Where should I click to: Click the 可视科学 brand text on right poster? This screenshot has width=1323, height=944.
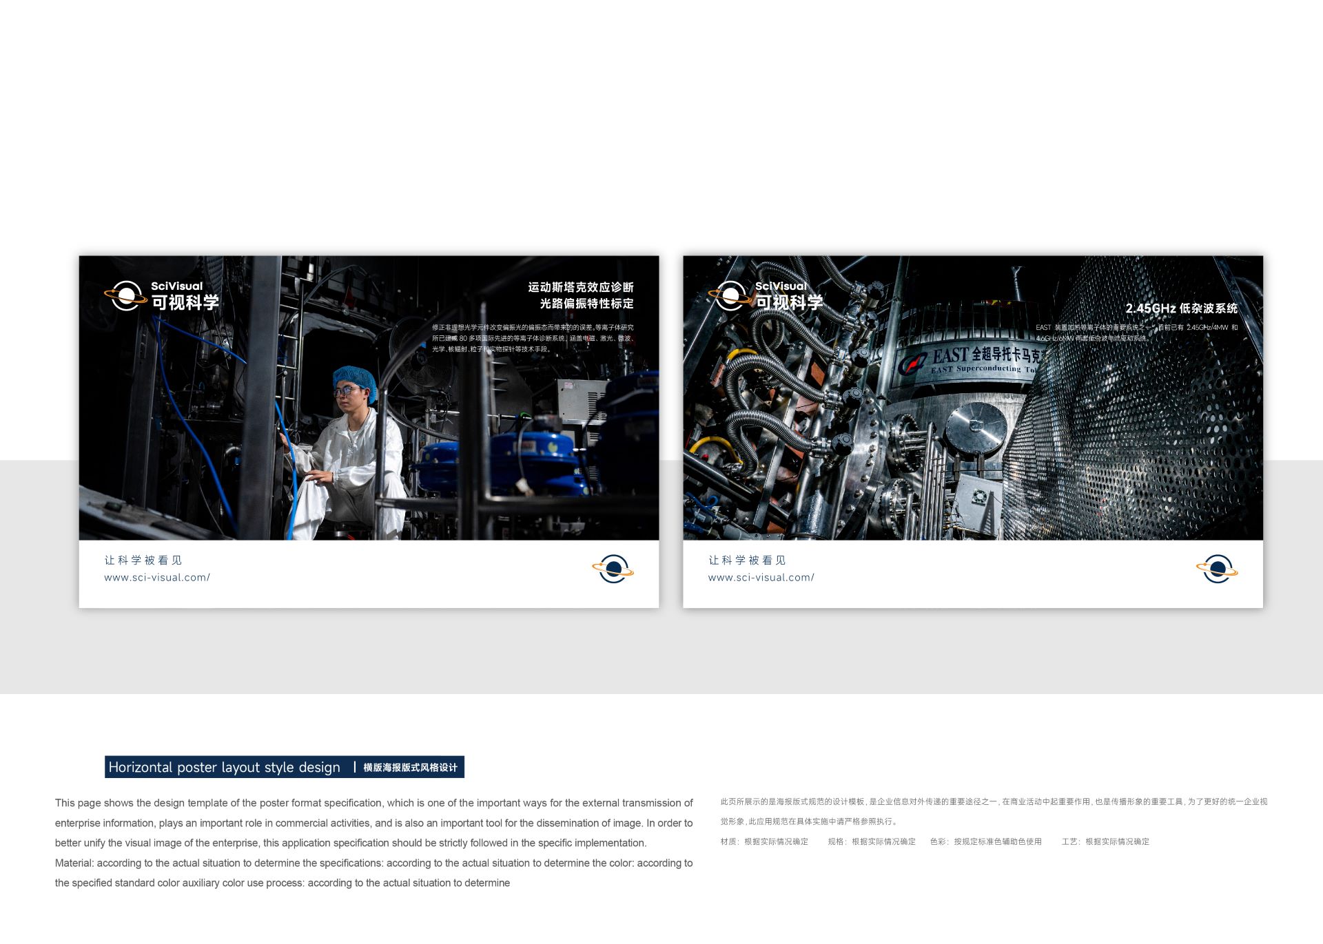coord(789,302)
